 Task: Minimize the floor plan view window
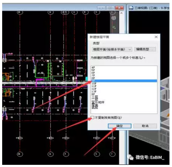[101, 8]
